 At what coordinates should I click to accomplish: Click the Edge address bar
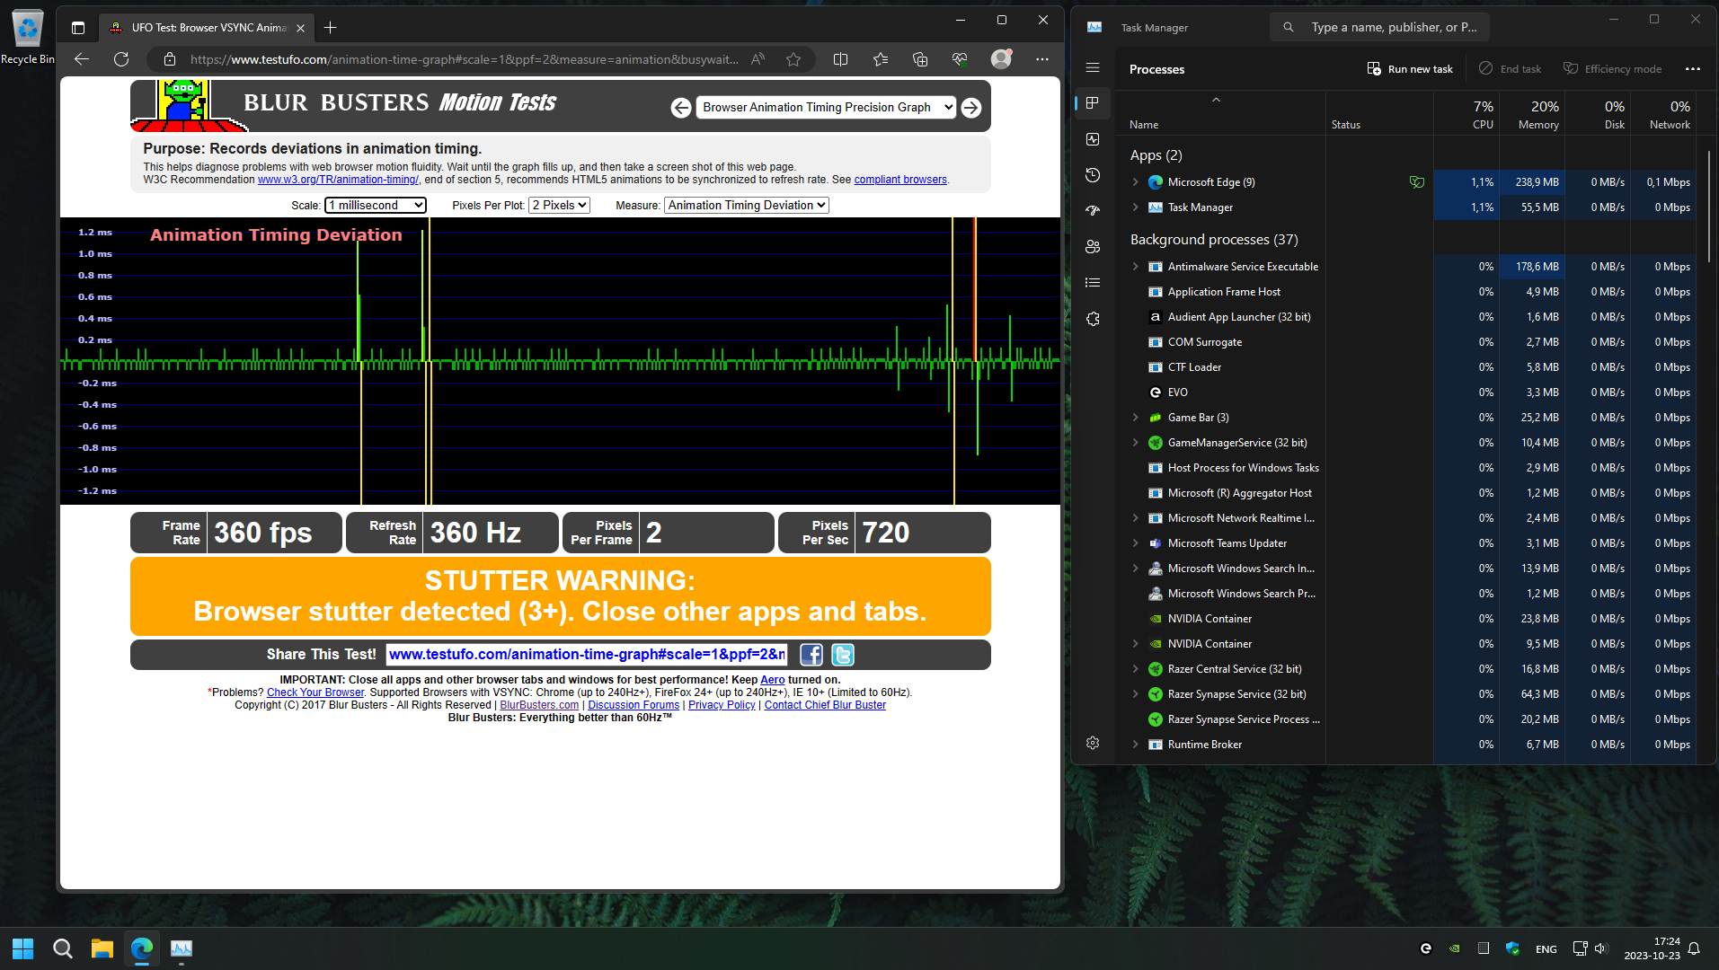click(x=464, y=59)
